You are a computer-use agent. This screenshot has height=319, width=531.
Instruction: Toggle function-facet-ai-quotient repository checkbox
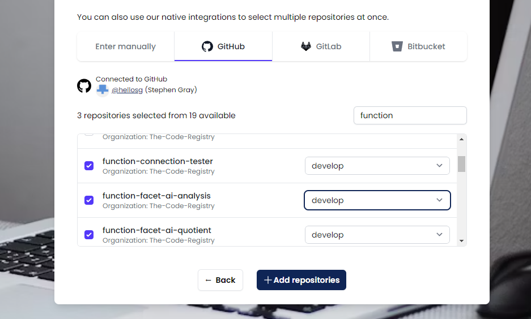[x=89, y=235]
